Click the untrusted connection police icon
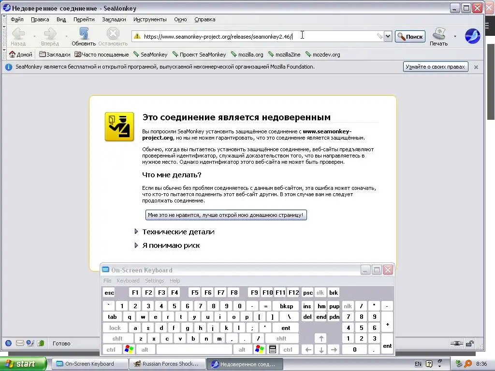The image size is (495, 371). pos(119,127)
